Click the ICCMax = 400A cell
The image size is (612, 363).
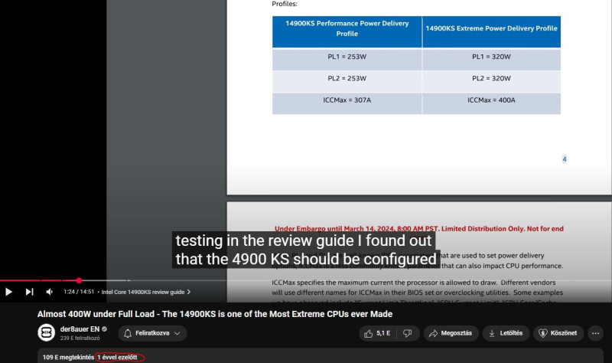coord(491,103)
